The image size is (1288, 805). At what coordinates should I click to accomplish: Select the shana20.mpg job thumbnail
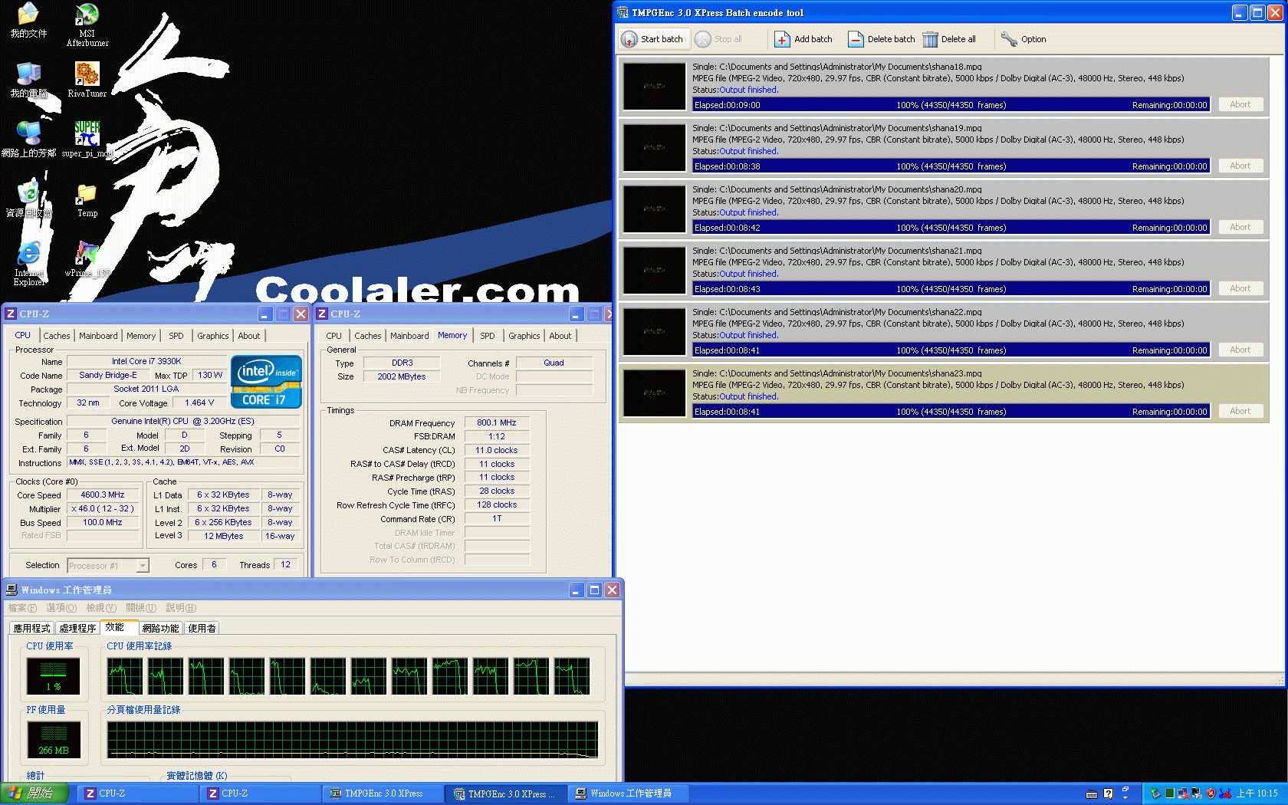[654, 209]
